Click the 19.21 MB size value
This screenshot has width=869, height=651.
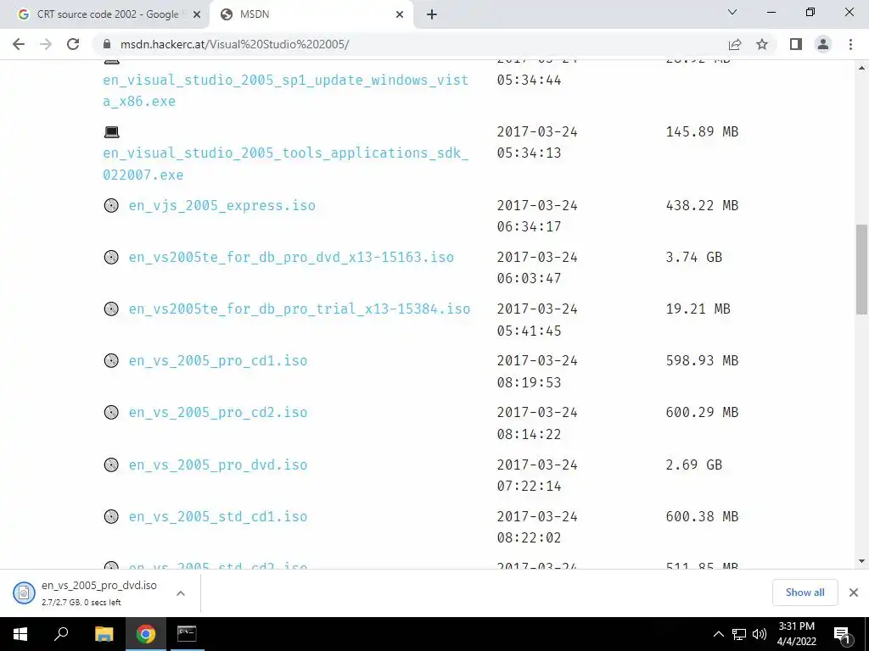[x=698, y=309]
